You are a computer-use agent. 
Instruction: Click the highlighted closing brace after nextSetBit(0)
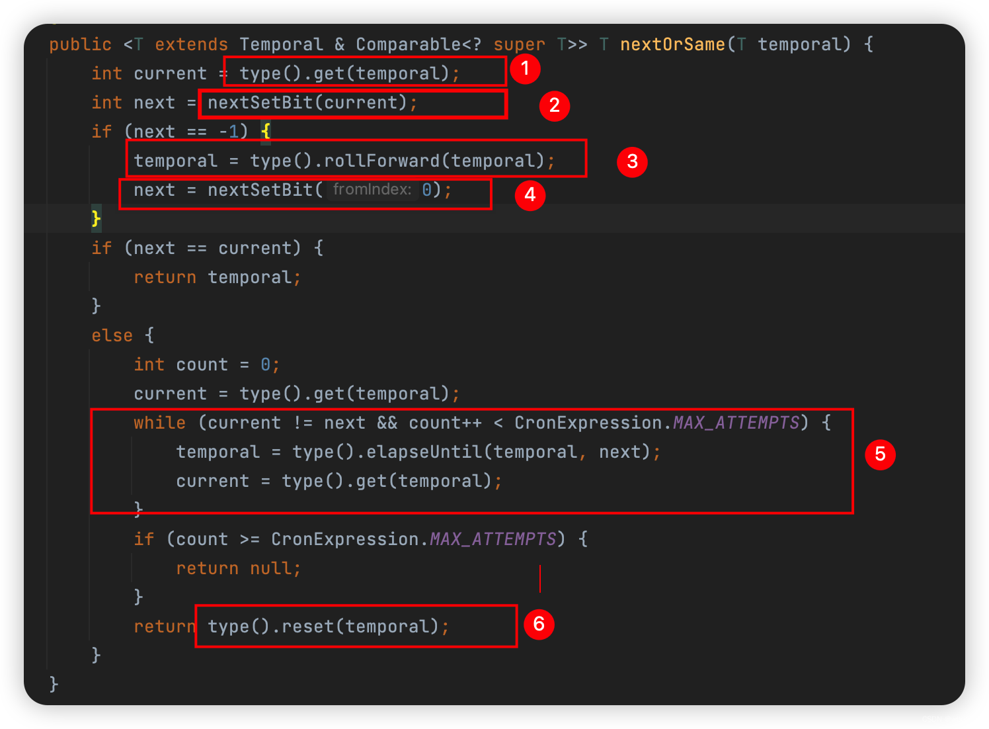click(x=97, y=218)
